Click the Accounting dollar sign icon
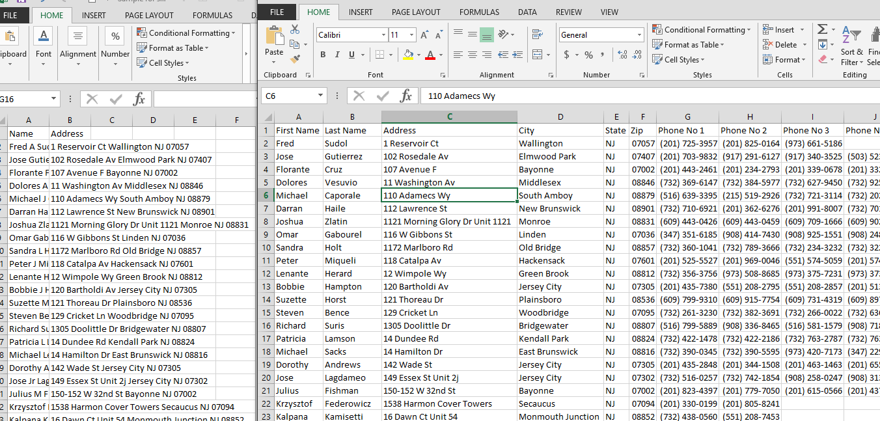Image resolution: width=880 pixels, height=421 pixels. pos(567,55)
